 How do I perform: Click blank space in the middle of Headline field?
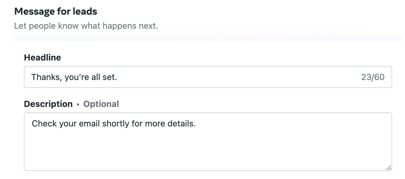click(x=239, y=77)
